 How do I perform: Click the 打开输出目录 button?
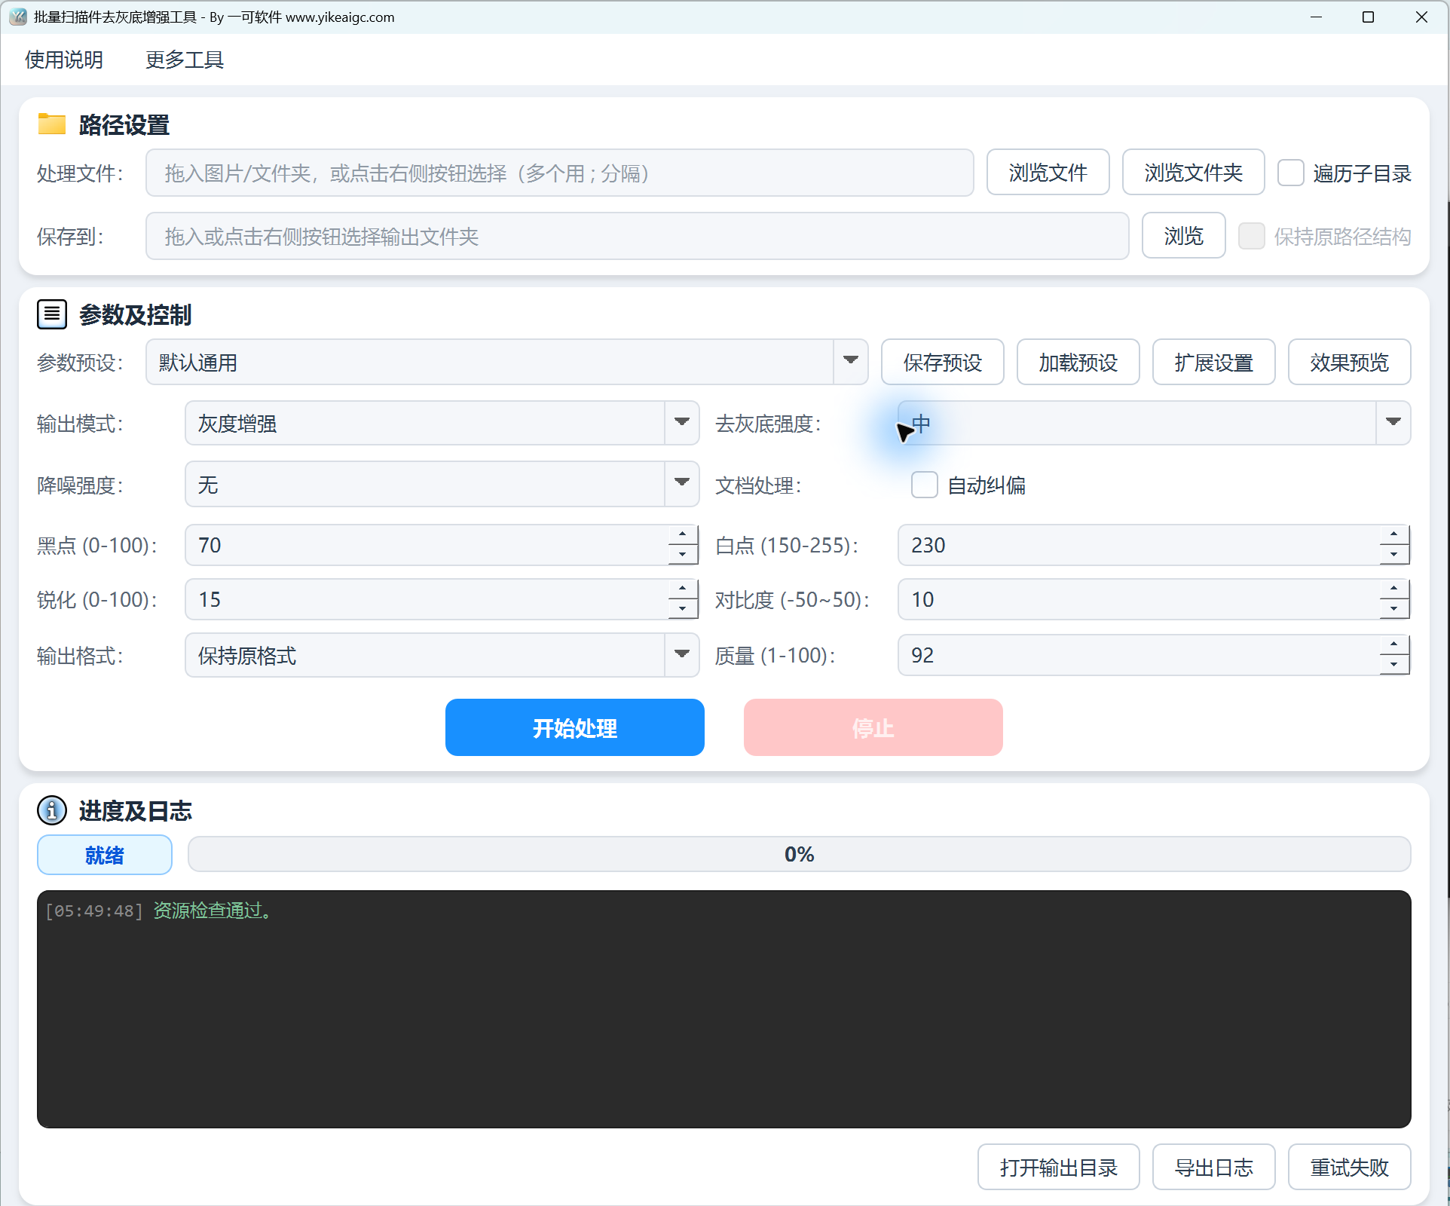click(1059, 1168)
